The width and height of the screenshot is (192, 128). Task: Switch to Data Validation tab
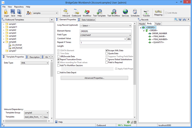[87, 20]
